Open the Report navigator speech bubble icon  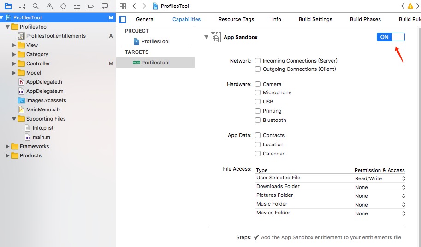(105, 6)
